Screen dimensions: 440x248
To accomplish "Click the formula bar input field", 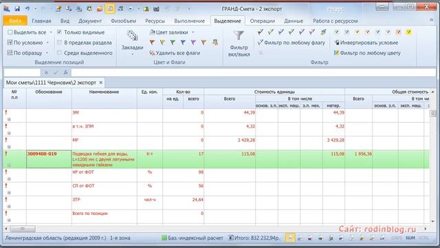I will (254, 73).
